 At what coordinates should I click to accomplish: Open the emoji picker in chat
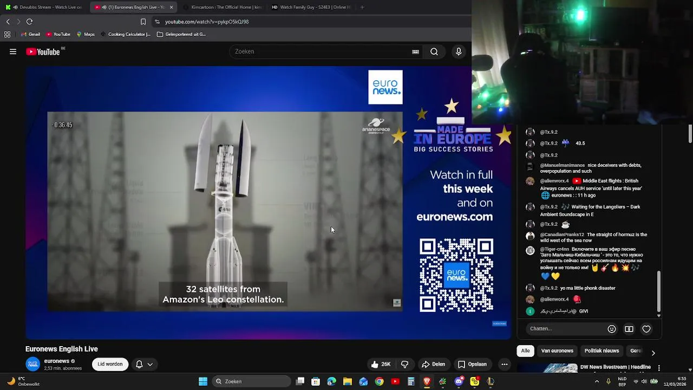612,329
